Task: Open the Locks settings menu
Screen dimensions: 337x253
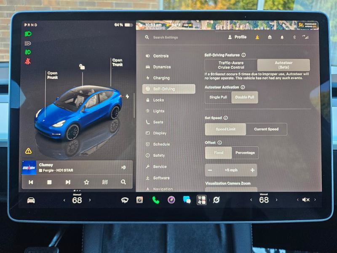Action: click(x=155, y=100)
